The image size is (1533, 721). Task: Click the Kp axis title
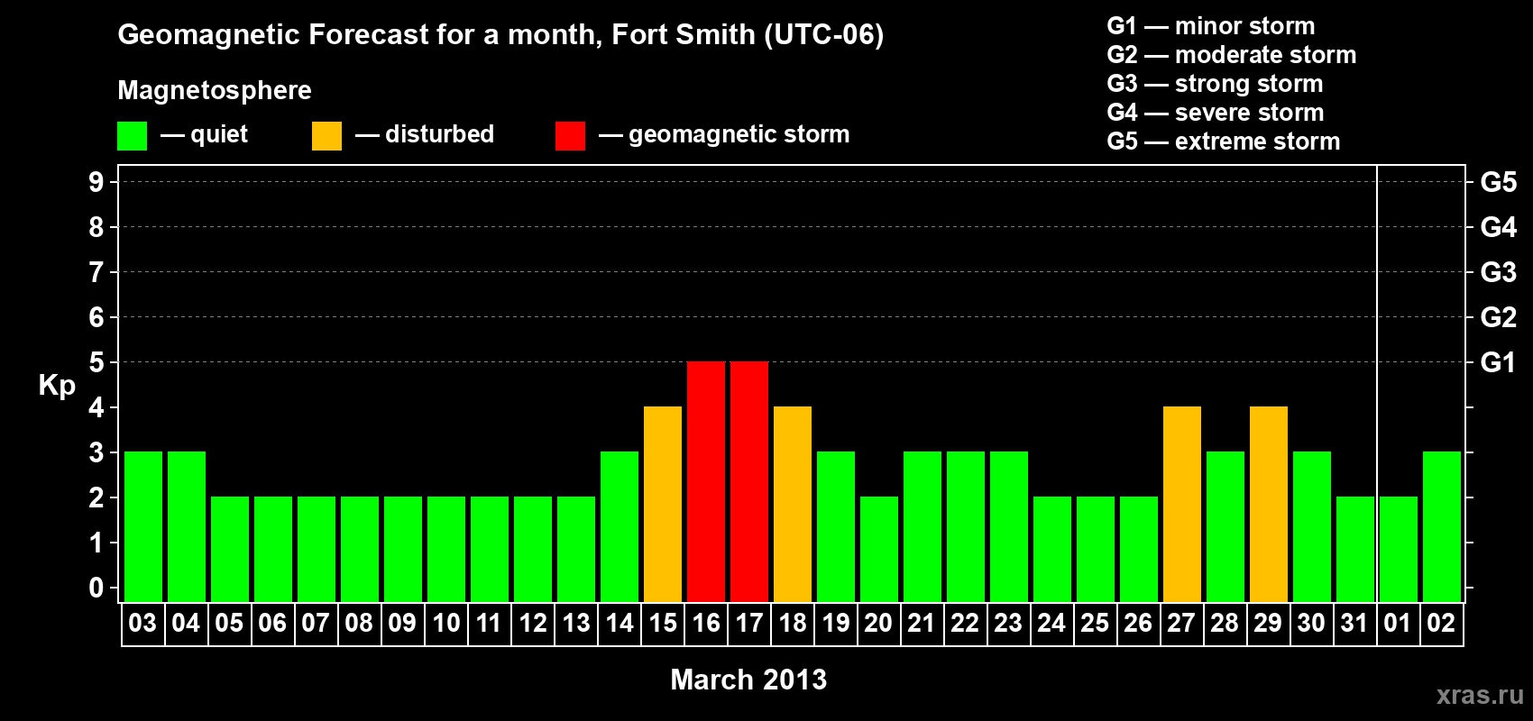(57, 386)
